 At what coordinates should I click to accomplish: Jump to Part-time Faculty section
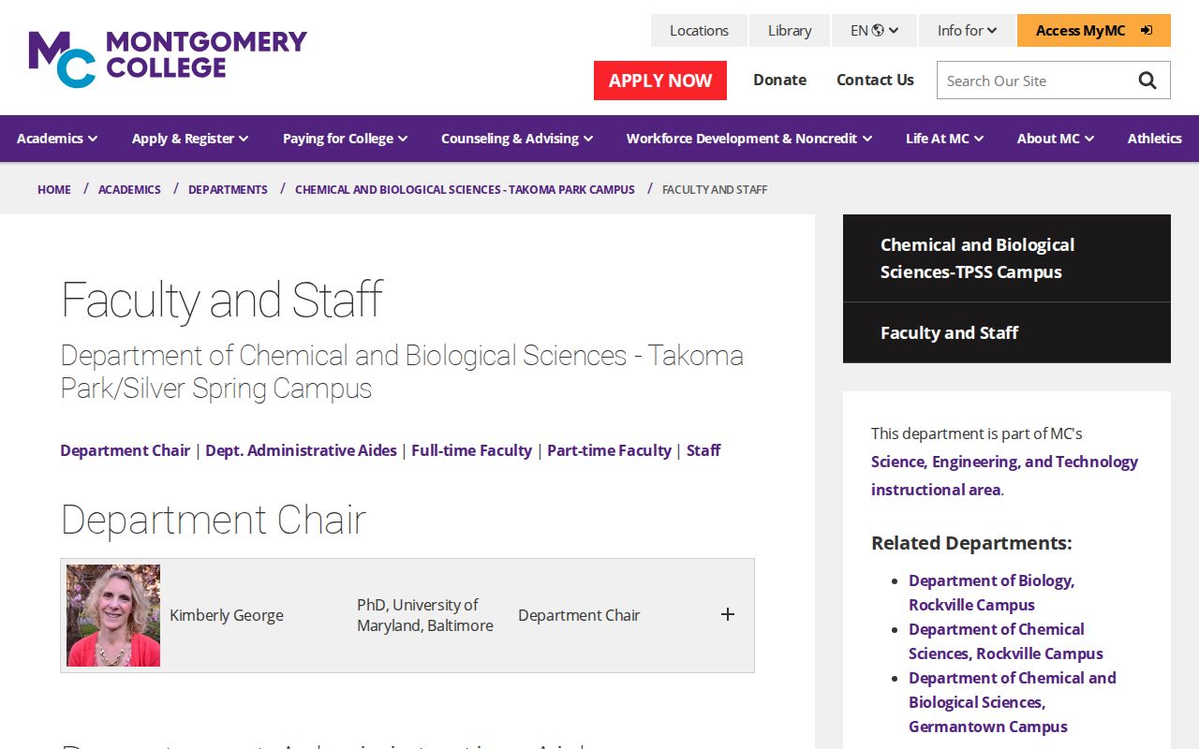point(609,450)
